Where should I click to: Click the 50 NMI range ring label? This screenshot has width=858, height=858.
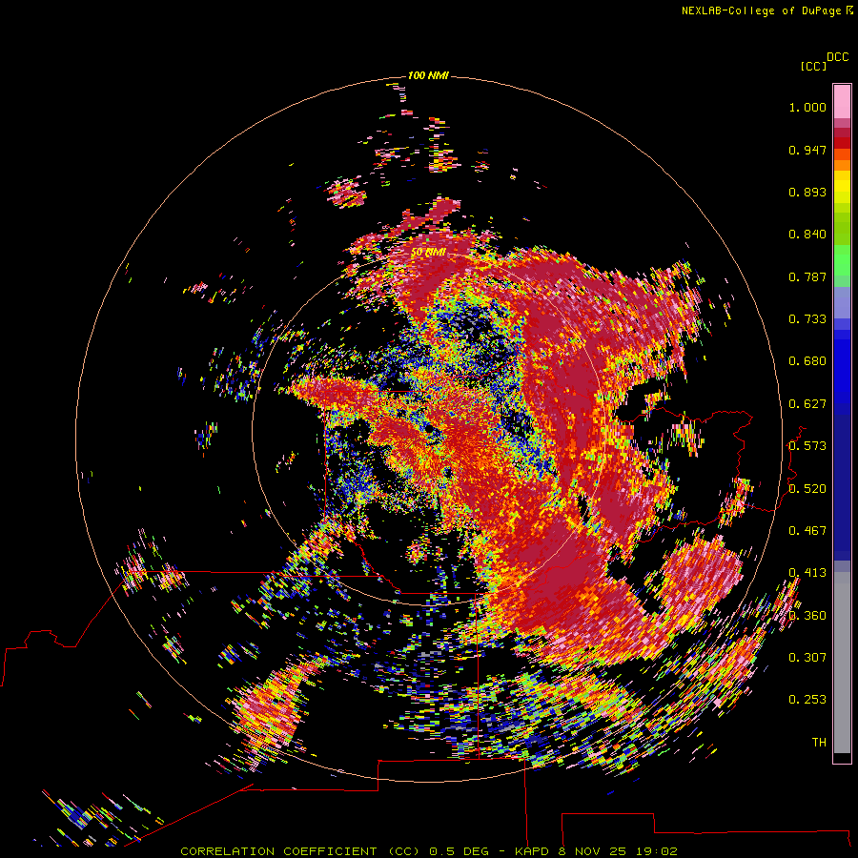pyautogui.click(x=428, y=253)
